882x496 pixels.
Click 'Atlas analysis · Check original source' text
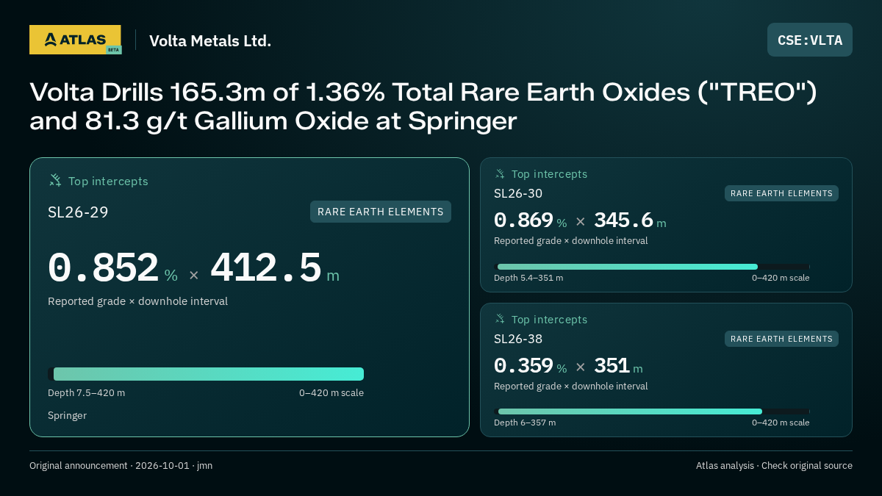click(774, 465)
